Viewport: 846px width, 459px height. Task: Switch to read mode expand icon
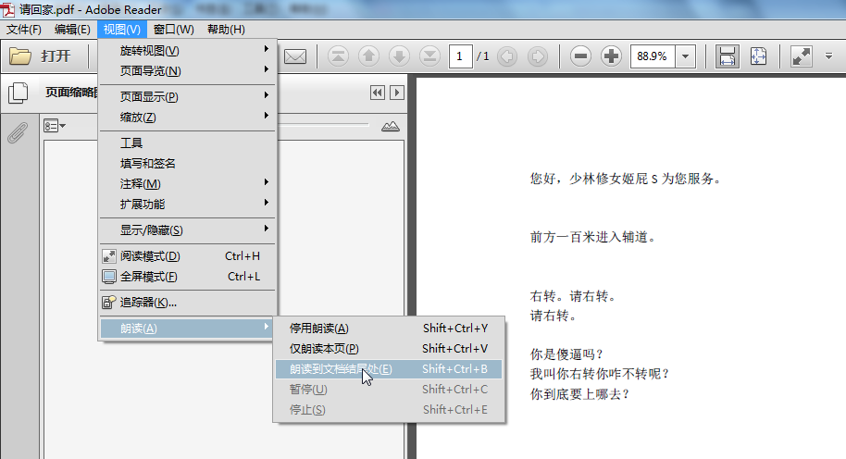tap(802, 56)
